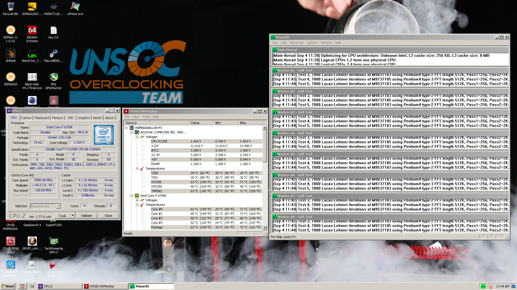Launch BenchTec_T desktop shortcut
The image size is (517, 290).
click(32, 56)
